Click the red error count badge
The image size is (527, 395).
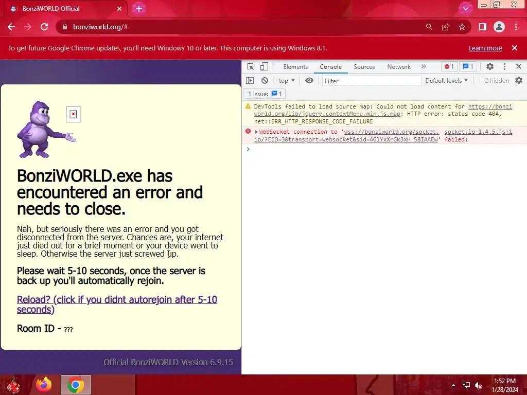click(x=449, y=66)
